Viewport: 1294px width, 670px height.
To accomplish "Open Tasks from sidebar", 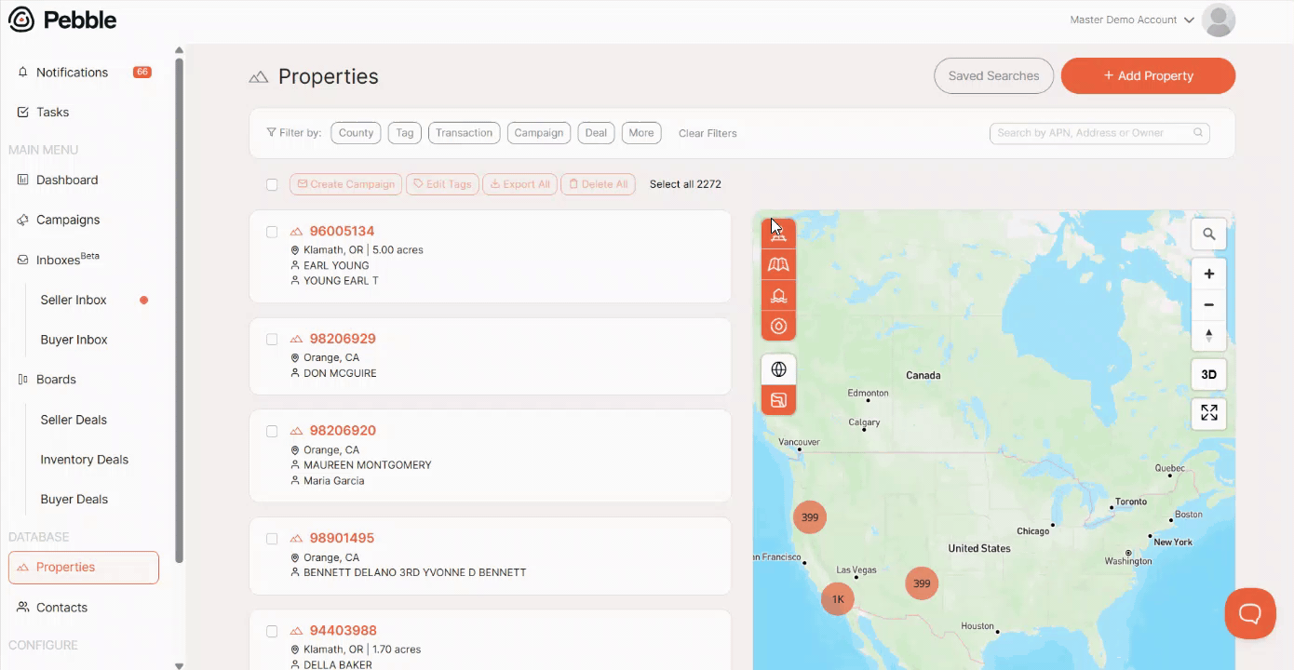I will (52, 113).
